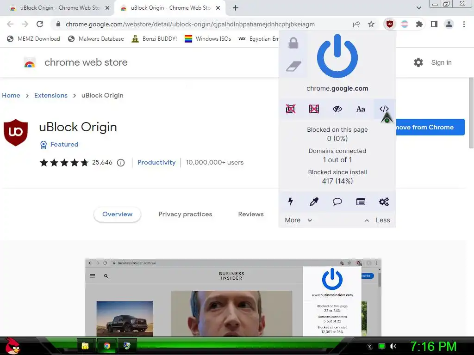Screen dimensions: 474x355
Task: Toggle block all popups for this site
Action: coord(291,109)
